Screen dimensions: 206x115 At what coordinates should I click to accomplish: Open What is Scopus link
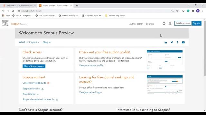[29, 42]
